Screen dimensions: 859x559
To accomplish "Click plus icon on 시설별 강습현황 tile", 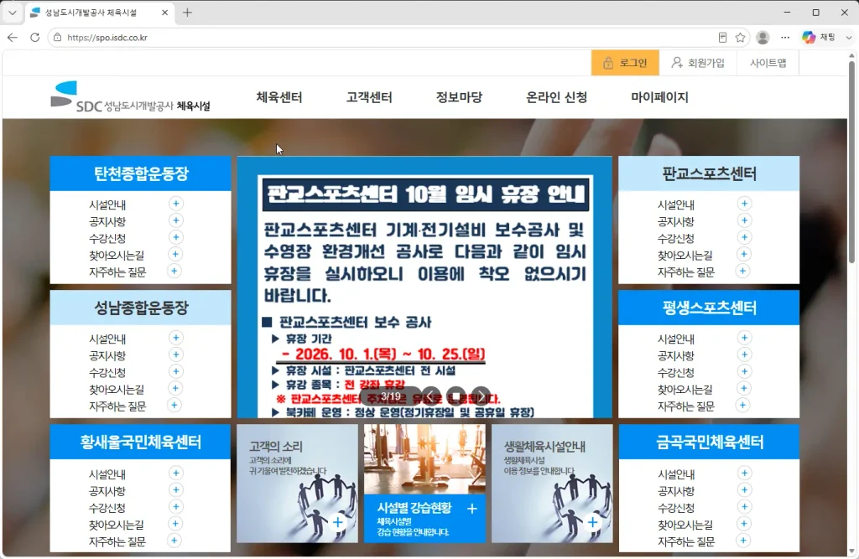I will (x=471, y=509).
